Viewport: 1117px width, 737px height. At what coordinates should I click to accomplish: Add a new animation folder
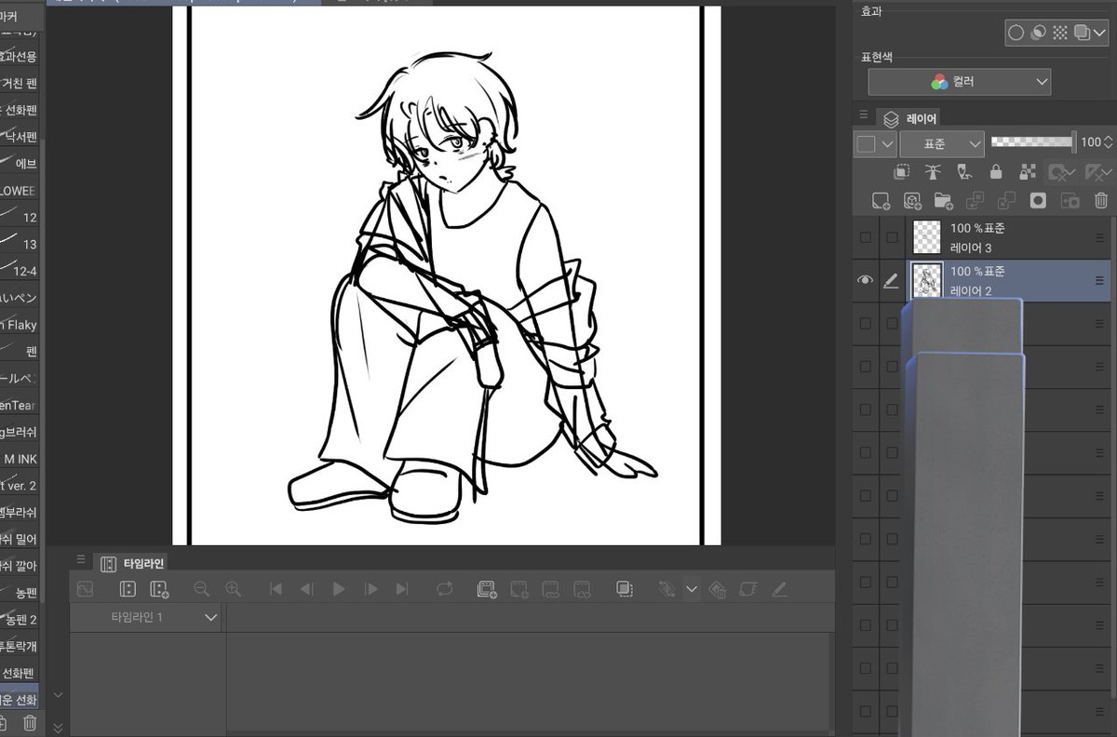[487, 589]
